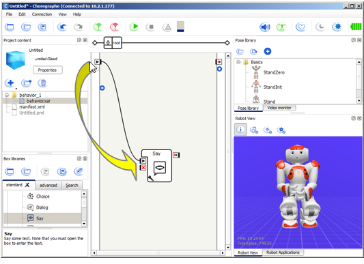Click the horizontal scrollbar right arrow of diagram
Image resolution: width=364 pixels, height=264 pixels.
tap(223, 253)
